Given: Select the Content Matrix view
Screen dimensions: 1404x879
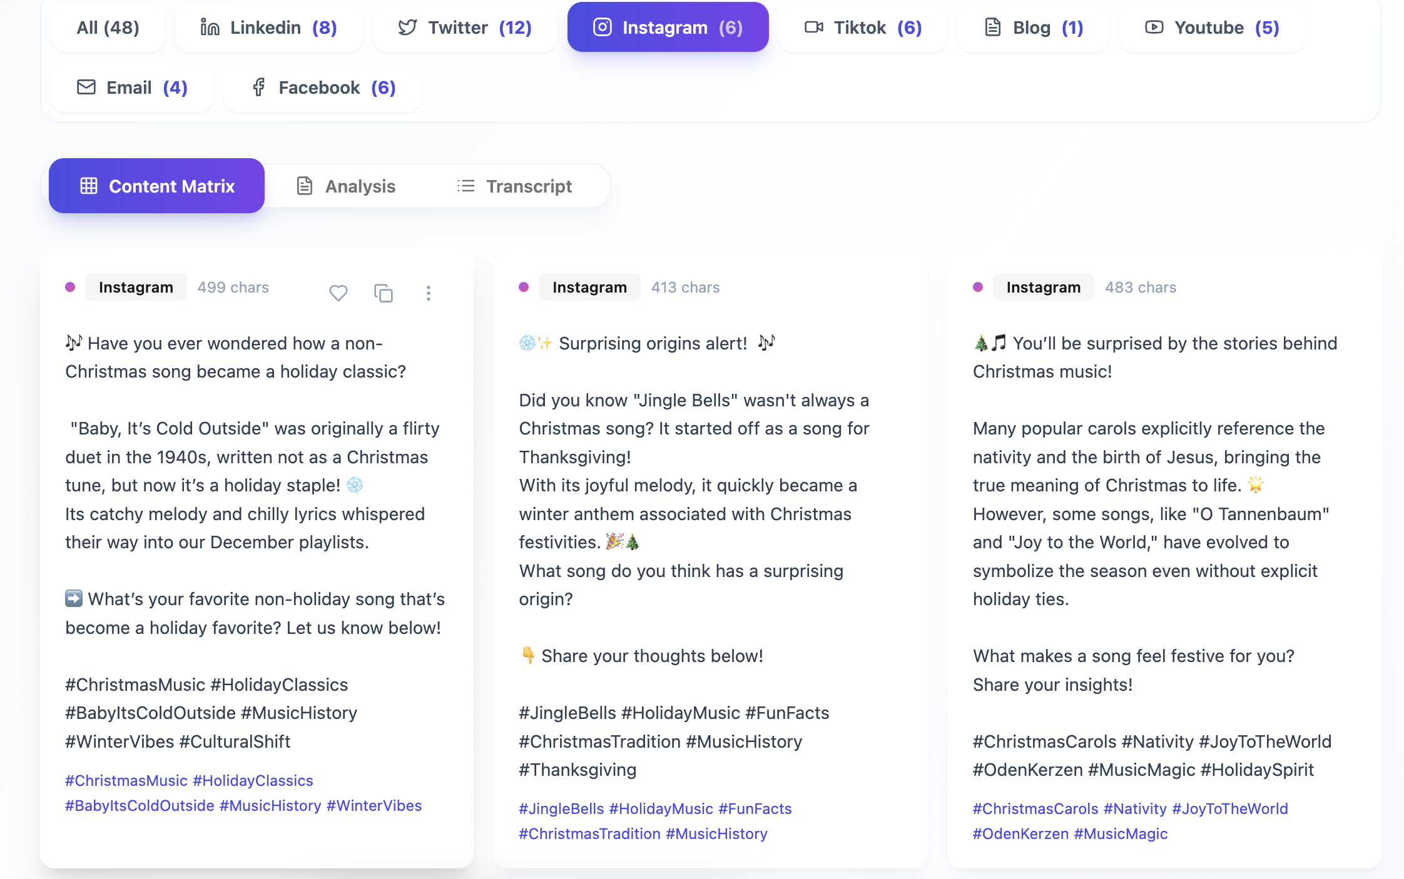Looking at the screenshot, I should pos(156,186).
